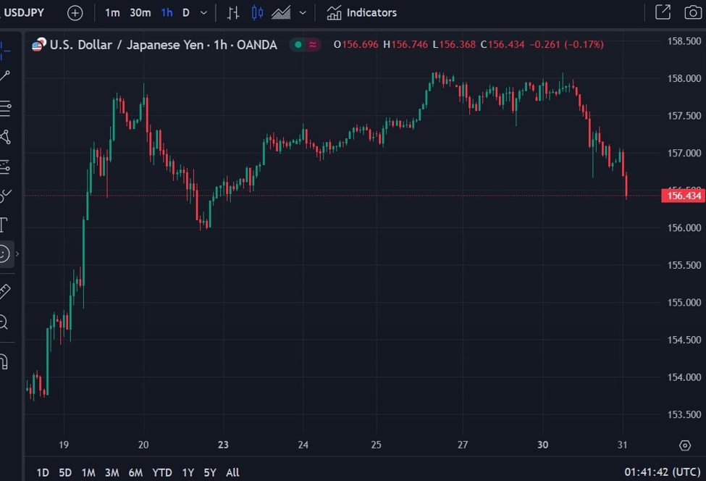The width and height of the screenshot is (706, 481).
Task: Select the text annotation tool
Action: tap(4, 225)
